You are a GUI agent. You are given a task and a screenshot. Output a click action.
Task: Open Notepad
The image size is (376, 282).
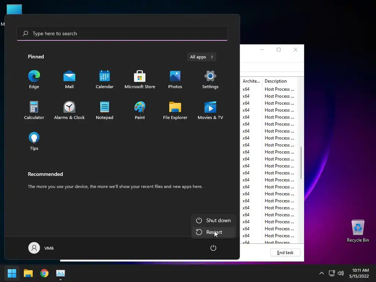click(105, 110)
